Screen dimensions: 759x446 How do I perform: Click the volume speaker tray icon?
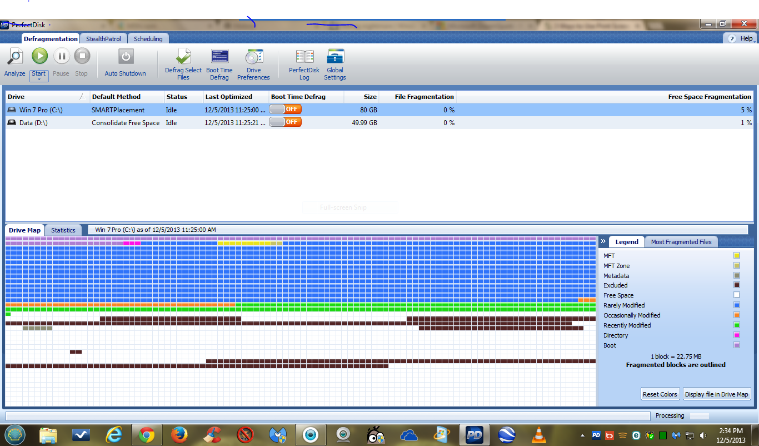[x=703, y=435]
